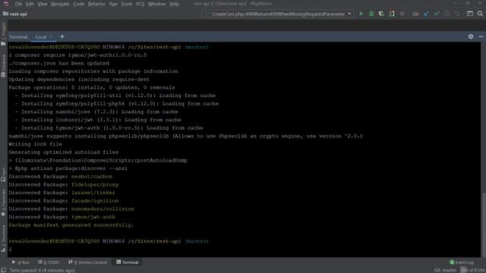Select the Terminal tool window tab at bottom
Viewport: 486px width, 273px height.
tap(128, 262)
